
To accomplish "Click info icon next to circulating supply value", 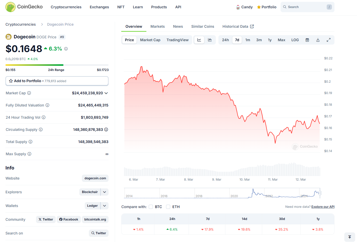I will pyautogui.click(x=106, y=130).
